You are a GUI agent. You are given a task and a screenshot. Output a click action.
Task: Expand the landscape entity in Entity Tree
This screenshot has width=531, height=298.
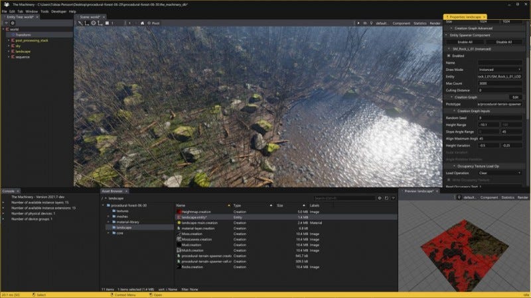pyautogui.click(x=9, y=52)
